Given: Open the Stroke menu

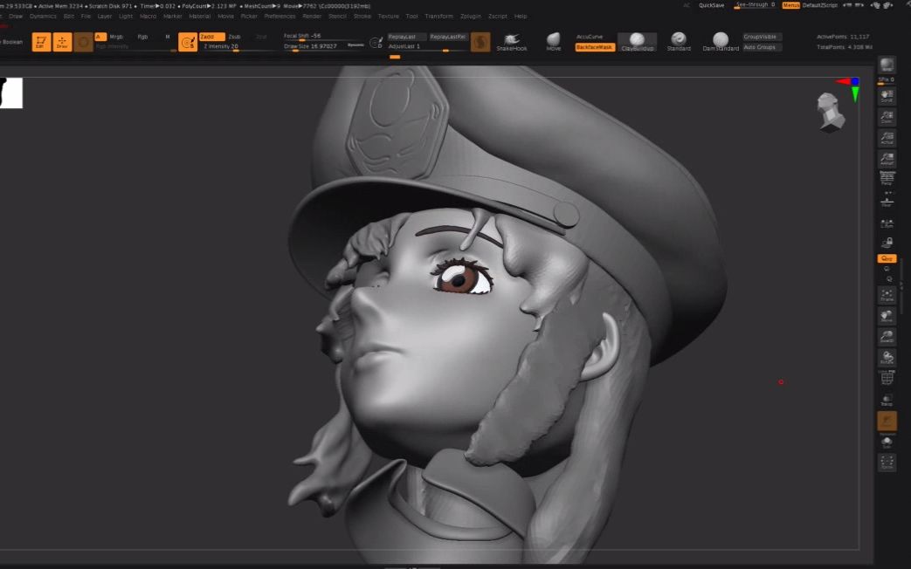Looking at the screenshot, I should tap(362, 17).
